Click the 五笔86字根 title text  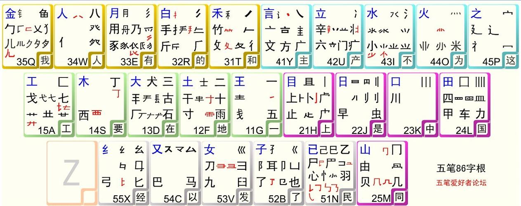pos(461,168)
